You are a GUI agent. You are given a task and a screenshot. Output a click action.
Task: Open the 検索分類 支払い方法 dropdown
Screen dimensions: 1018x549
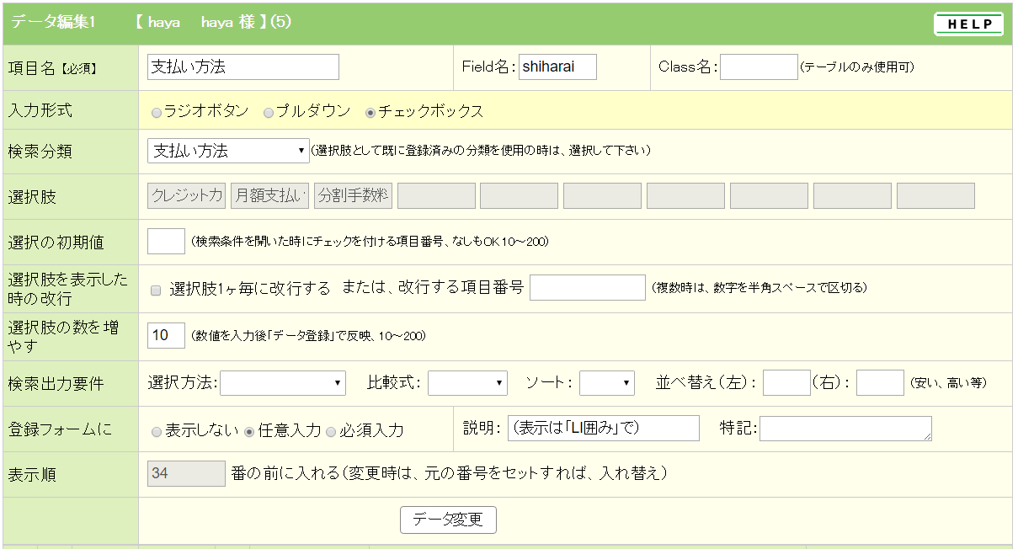[228, 152]
